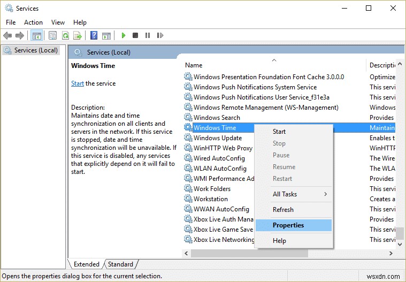Click the Forward arrow toolbar icon
Screen dimensions: 406x282
click(x=20, y=35)
